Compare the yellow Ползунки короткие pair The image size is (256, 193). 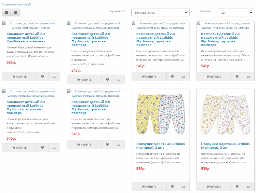coord(183,187)
